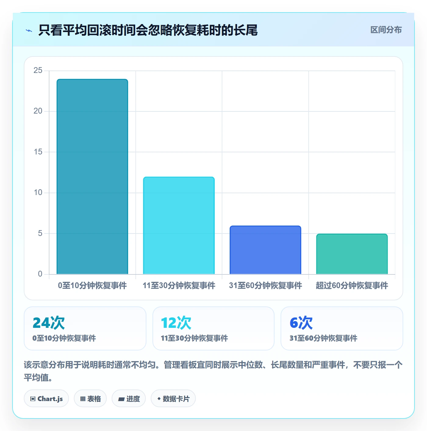Click the 31至60分钟恢复事件 blue bar
The width and height of the screenshot is (427, 431).
click(265, 250)
